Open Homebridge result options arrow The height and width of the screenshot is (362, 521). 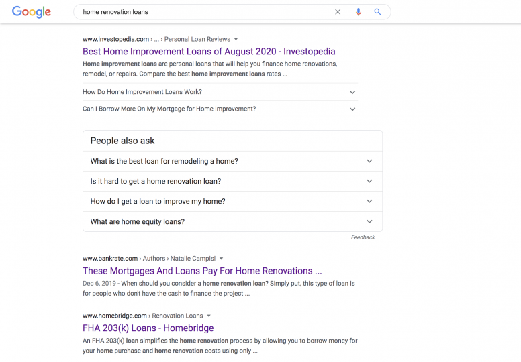point(209,316)
